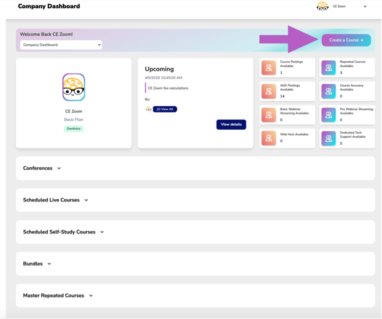Image resolution: width=382 pixels, height=319 pixels.
Task: Click the Pro Webinar Streaming Available label
Action: [x=356, y=111]
